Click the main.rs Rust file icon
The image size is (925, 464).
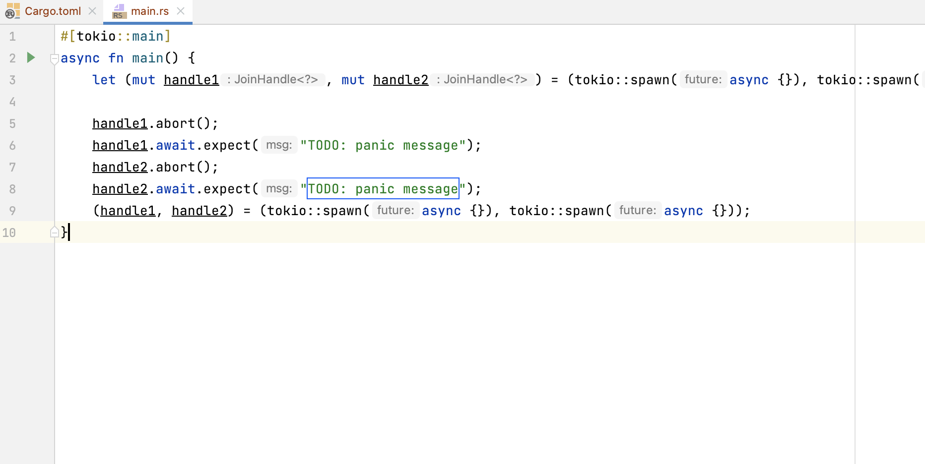[x=120, y=11]
